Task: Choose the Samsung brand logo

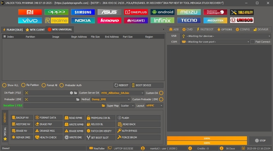Action: coord(83,12)
